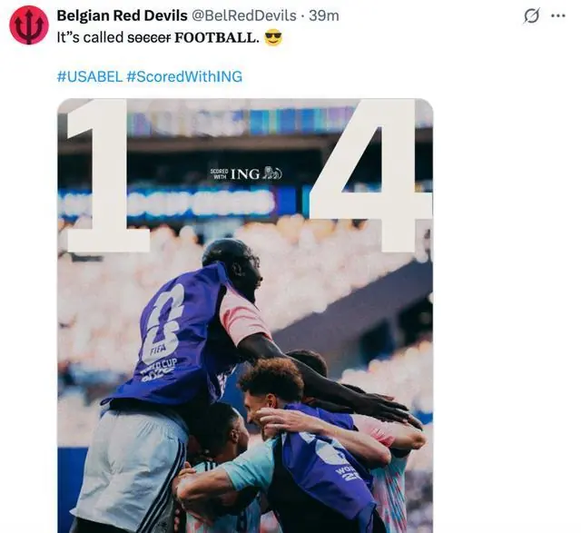Open the #USABEL hashtag
Image resolution: width=581 pixels, height=533 pixels.
coord(89,76)
